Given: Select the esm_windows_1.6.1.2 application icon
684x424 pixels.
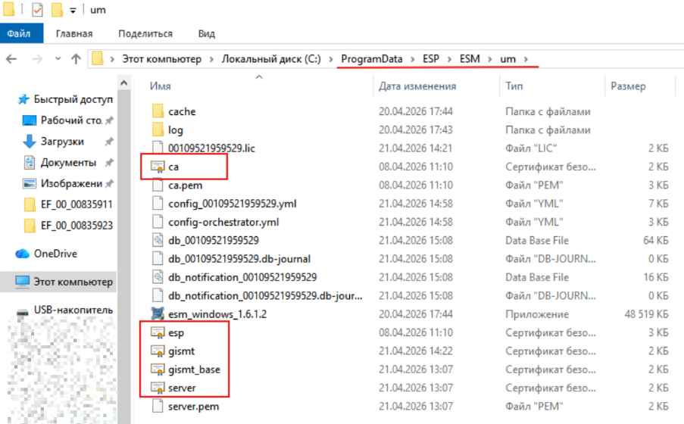Looking at the screenshot, I should pyautogui.click(x=158, y=314).
